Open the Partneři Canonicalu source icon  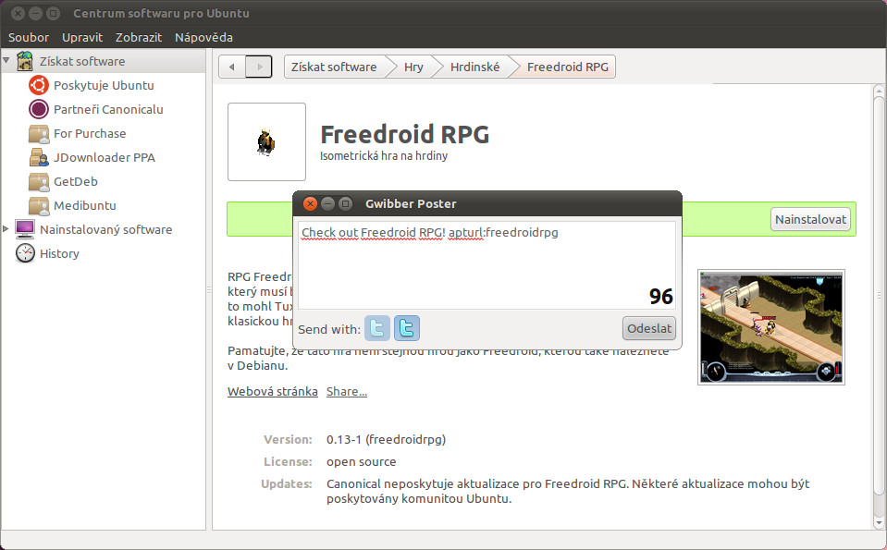39,109
